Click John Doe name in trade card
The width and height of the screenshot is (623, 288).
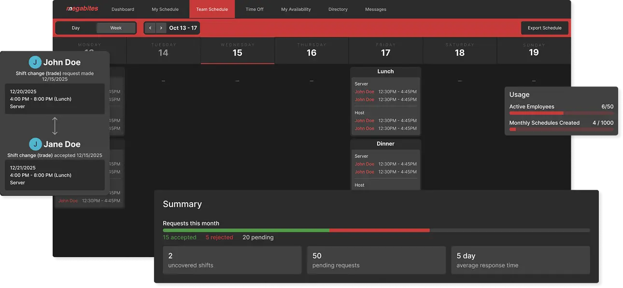click(x=62, y=62)
